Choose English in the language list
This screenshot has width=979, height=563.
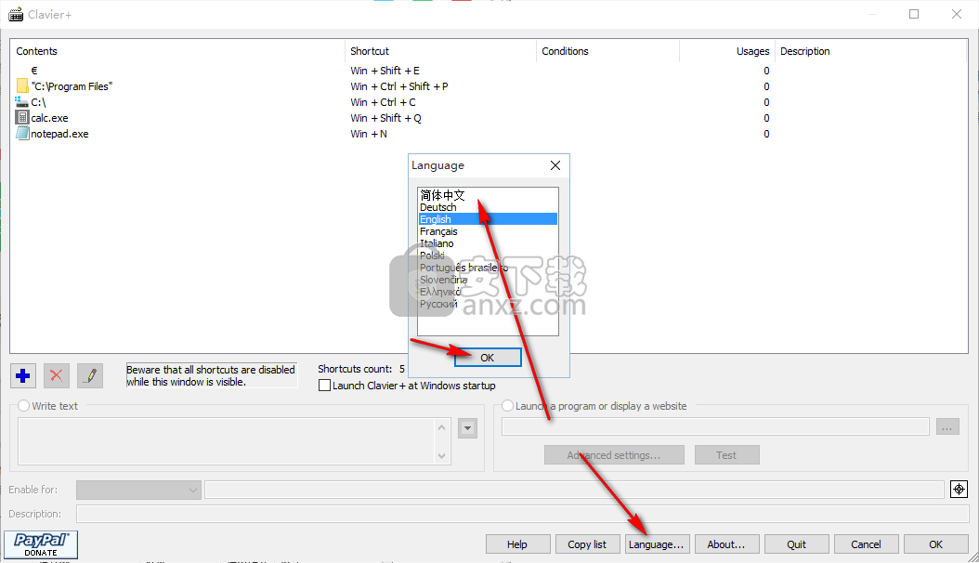pos(489,219)
